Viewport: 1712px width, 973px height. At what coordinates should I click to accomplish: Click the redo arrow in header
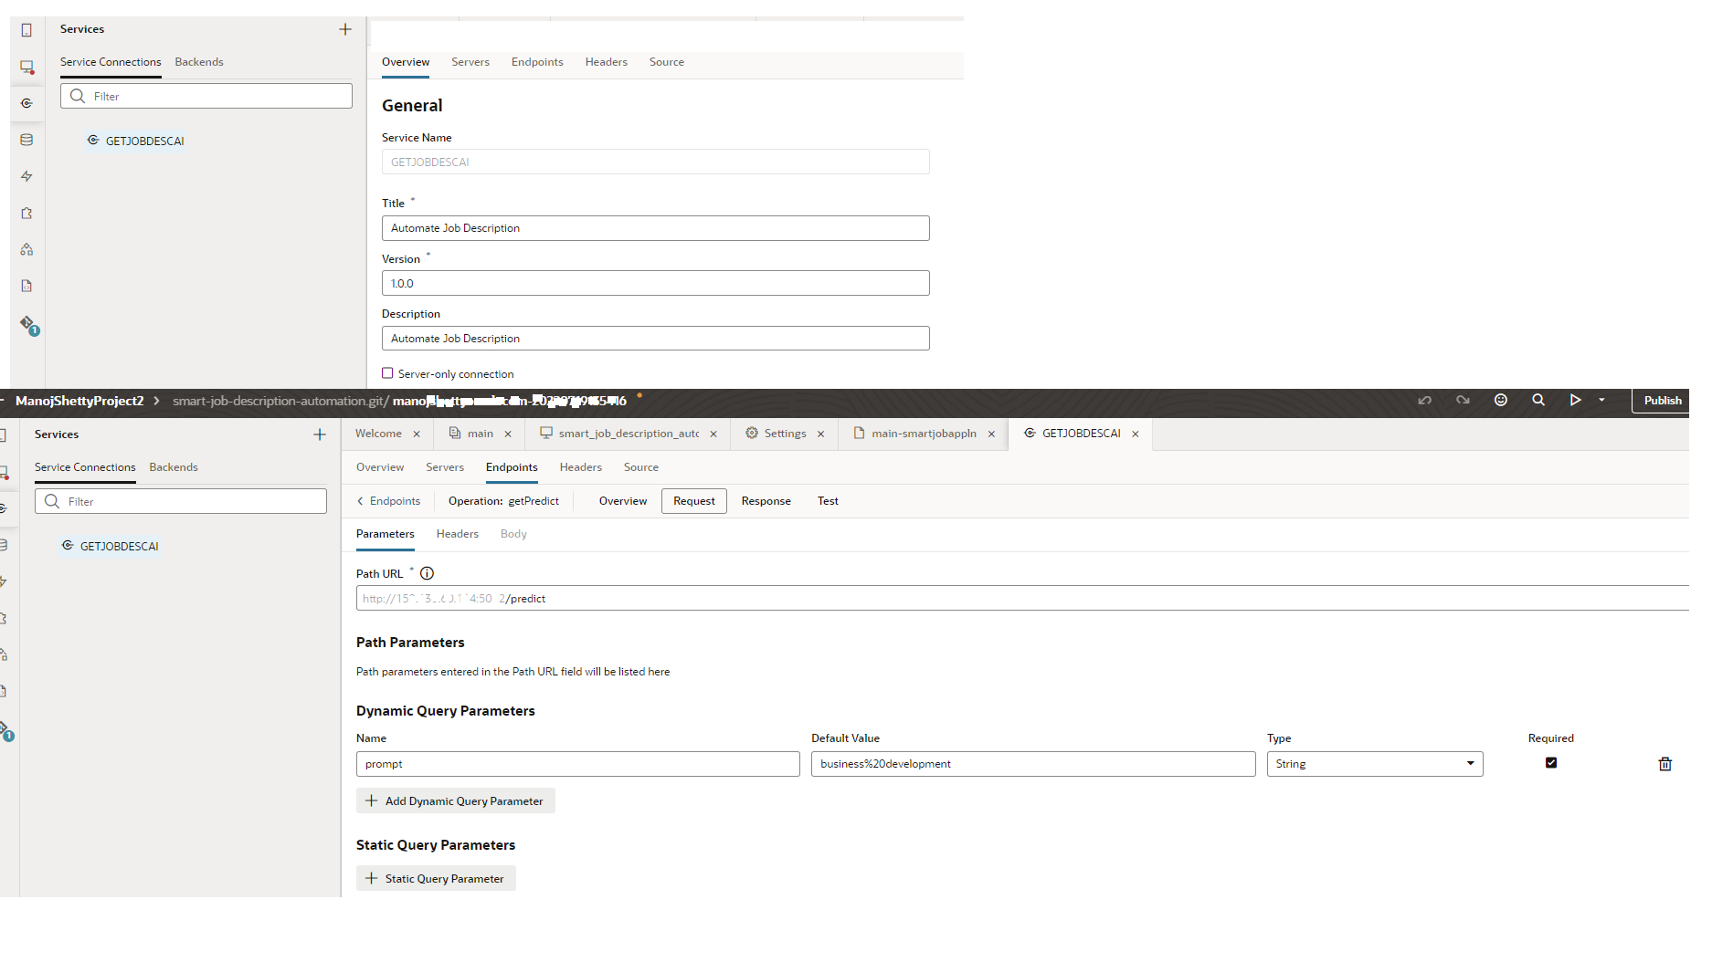tap(1463, 401)
